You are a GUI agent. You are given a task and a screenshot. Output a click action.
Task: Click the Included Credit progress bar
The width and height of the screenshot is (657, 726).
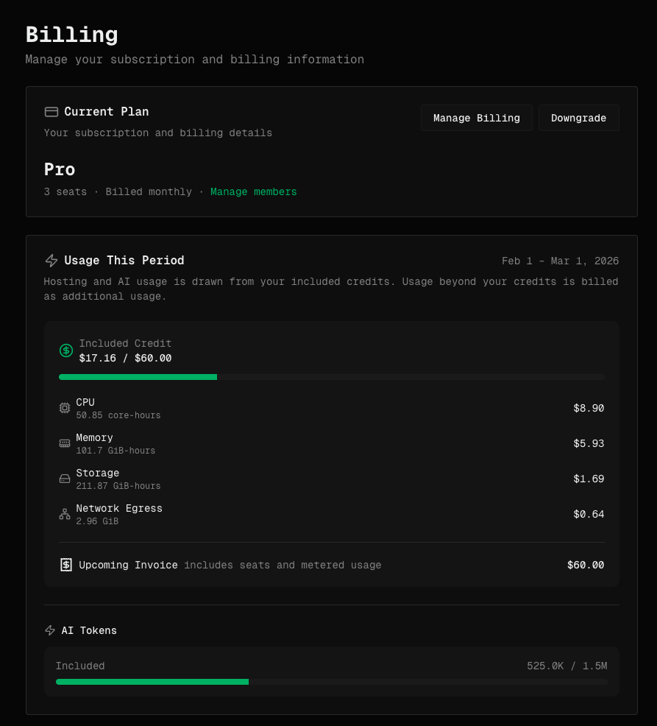[331, 377]
